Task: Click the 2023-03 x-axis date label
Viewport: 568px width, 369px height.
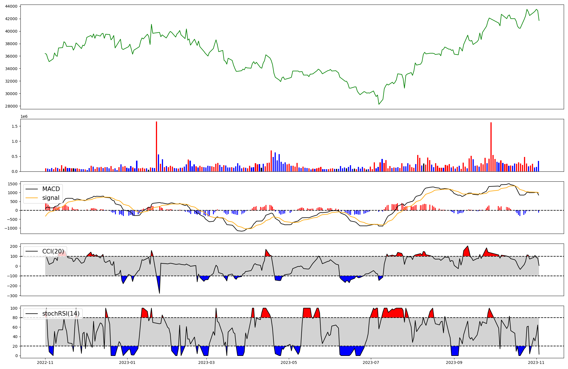Action: click(x=206, y=362)
